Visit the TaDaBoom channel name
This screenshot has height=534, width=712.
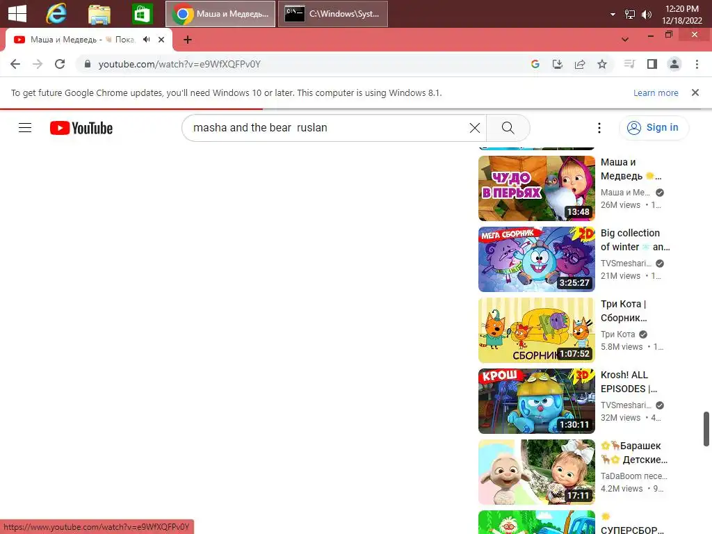click(x=633, y=476)
